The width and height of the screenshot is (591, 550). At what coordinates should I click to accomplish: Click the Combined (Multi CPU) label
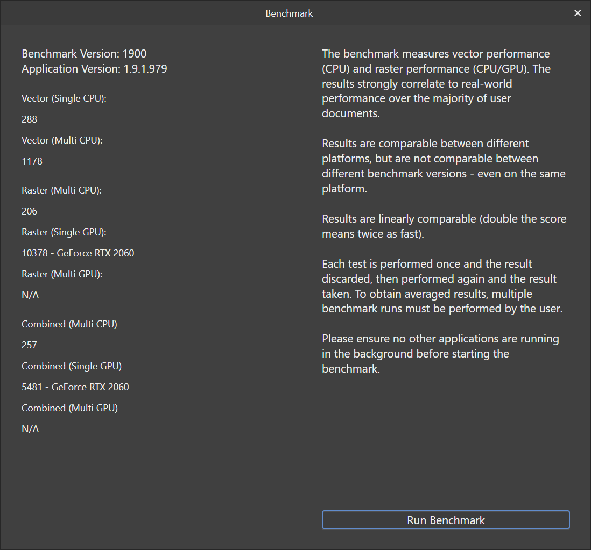(x=69, y=324)
